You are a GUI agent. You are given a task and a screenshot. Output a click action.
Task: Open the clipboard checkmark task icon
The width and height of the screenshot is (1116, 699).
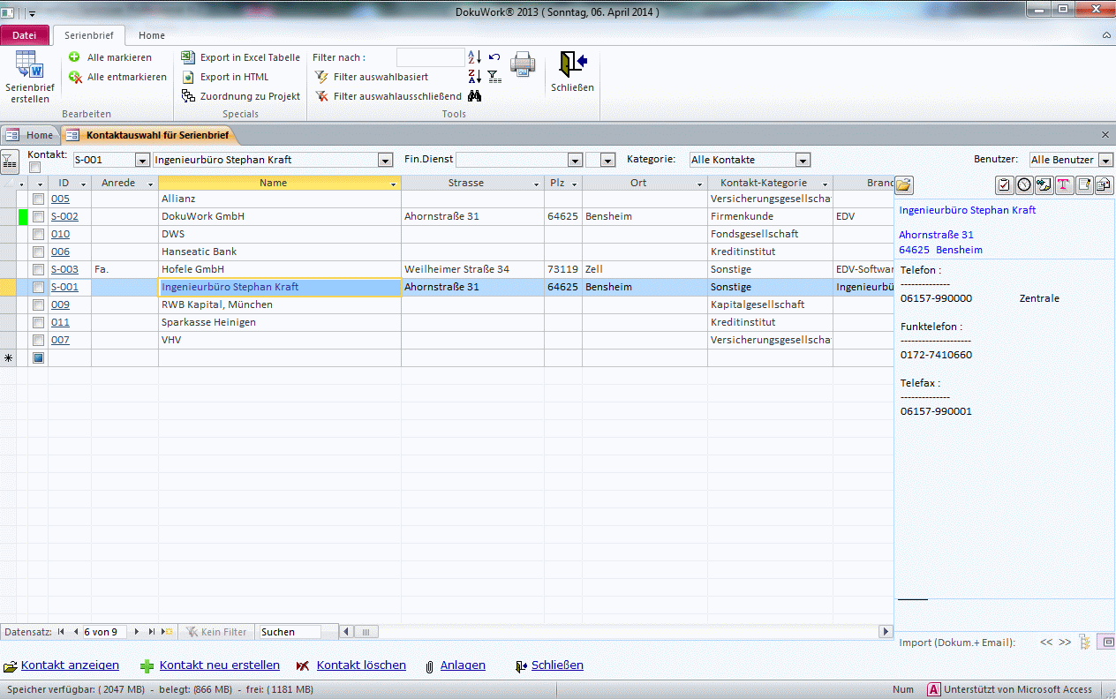[x=1004, y=184]
